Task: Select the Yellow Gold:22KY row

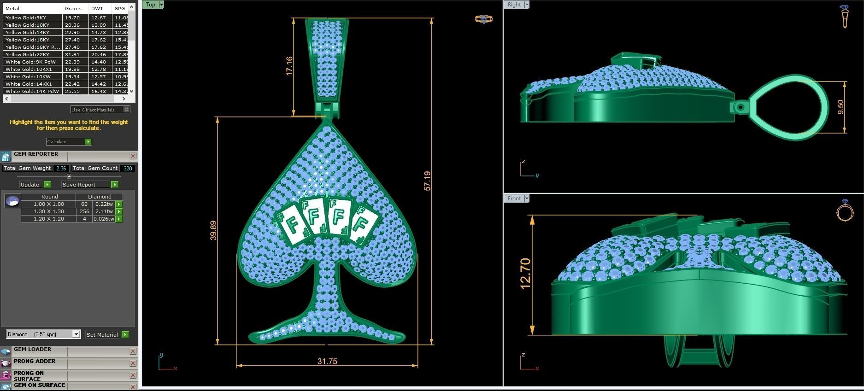Action: (x=65, y=54)
